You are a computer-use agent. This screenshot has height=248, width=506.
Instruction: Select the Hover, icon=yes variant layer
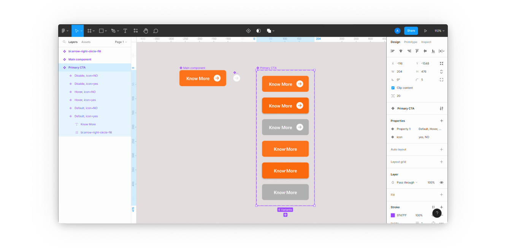point(95,100)
